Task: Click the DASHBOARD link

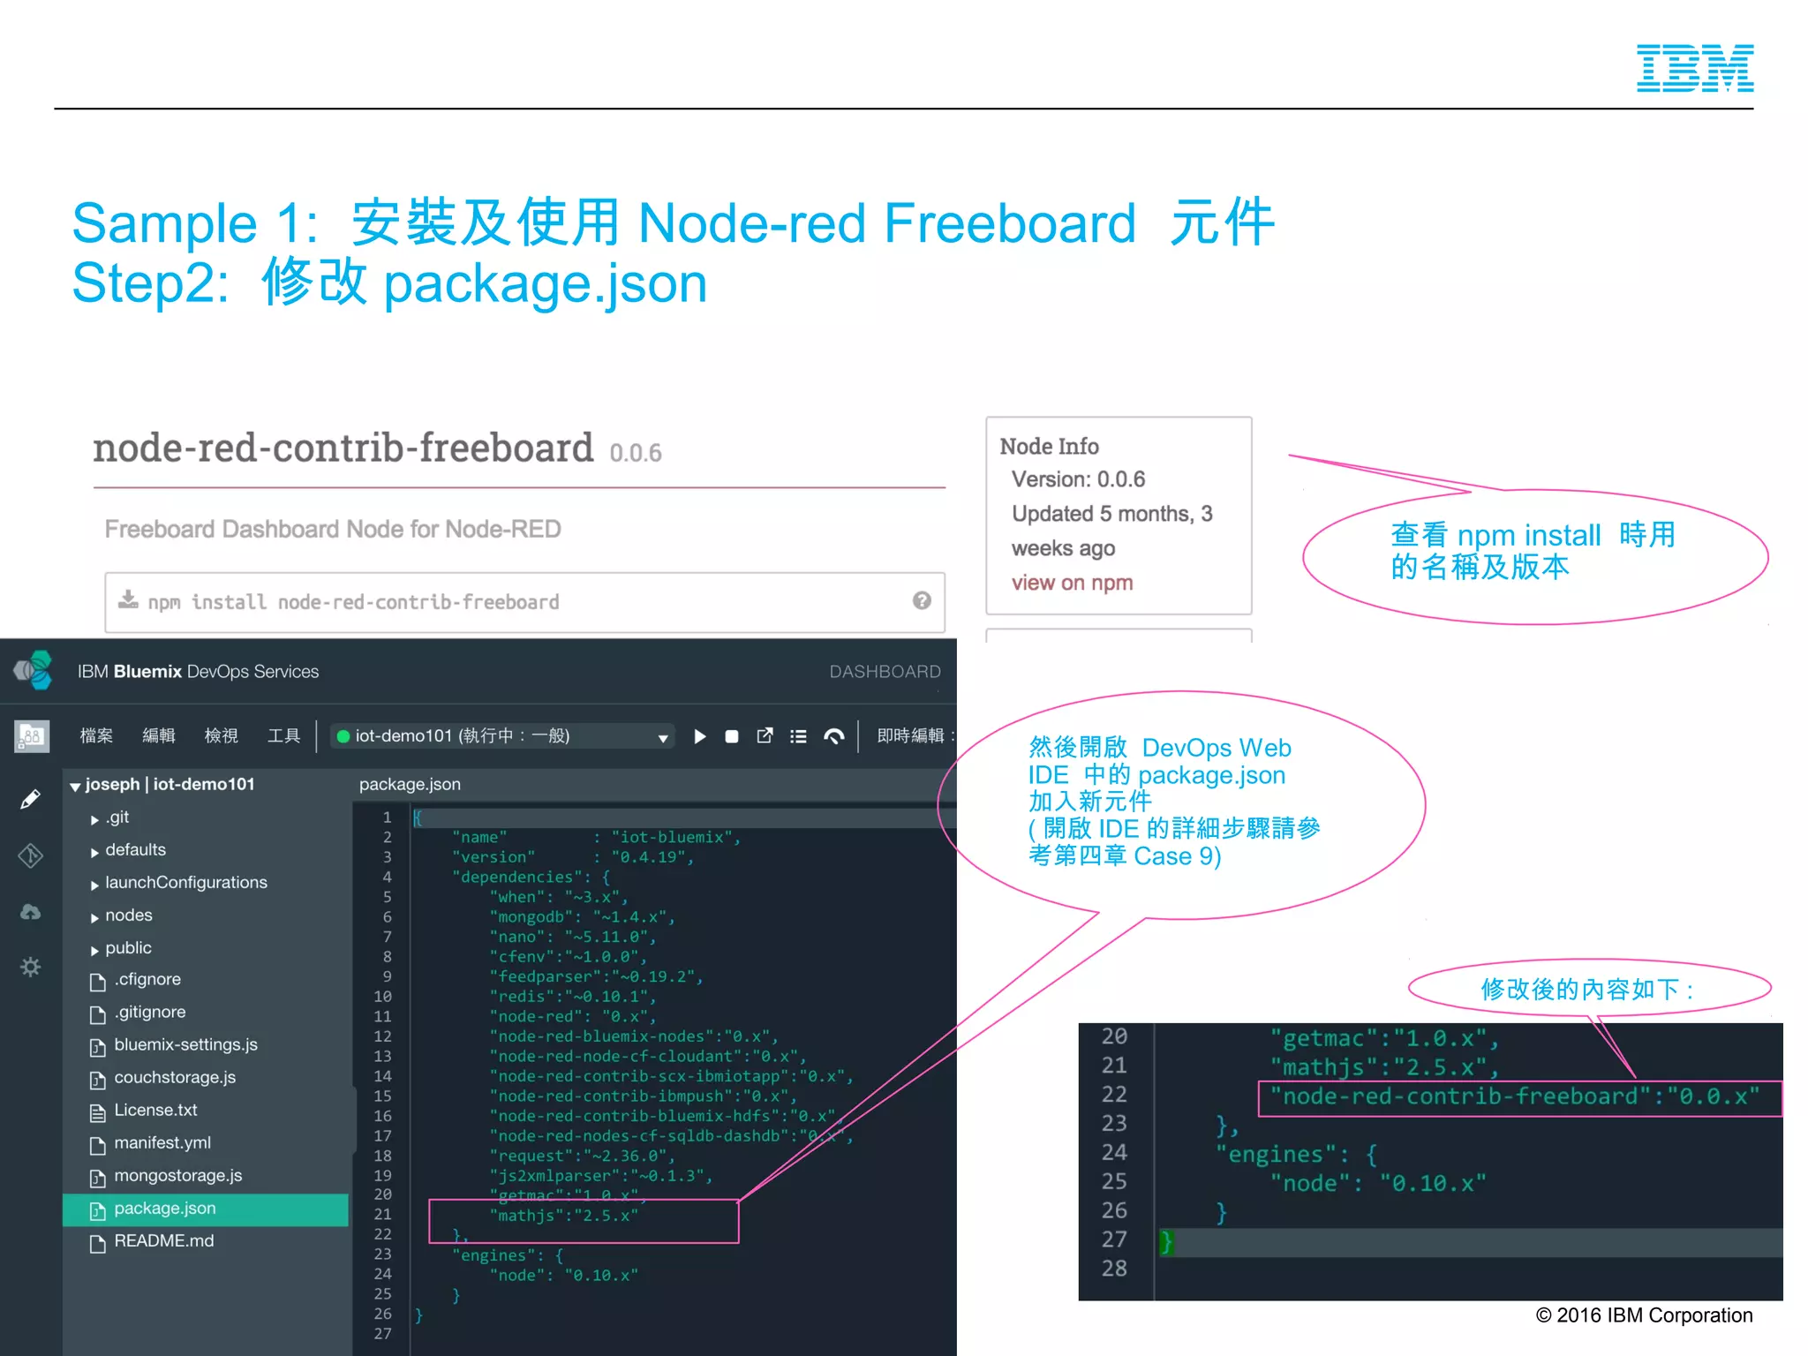Action: (x=885, y=672)
